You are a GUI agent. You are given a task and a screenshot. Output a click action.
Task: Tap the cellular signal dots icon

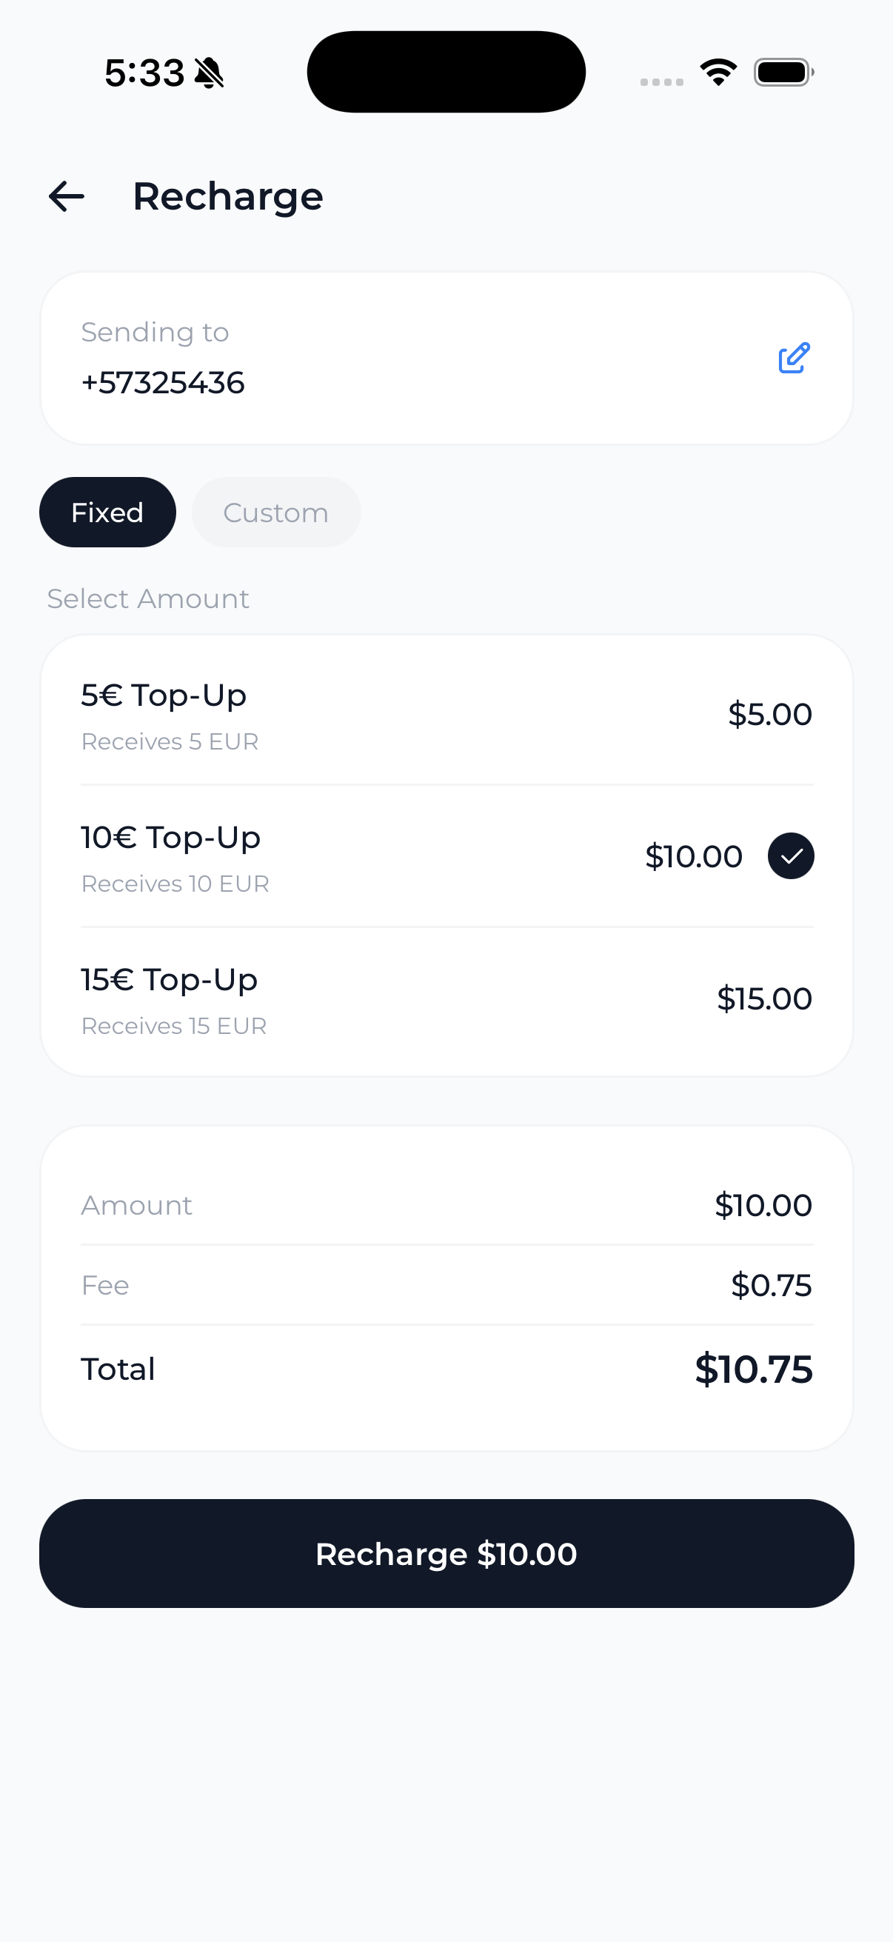click(x=662, y=81)
